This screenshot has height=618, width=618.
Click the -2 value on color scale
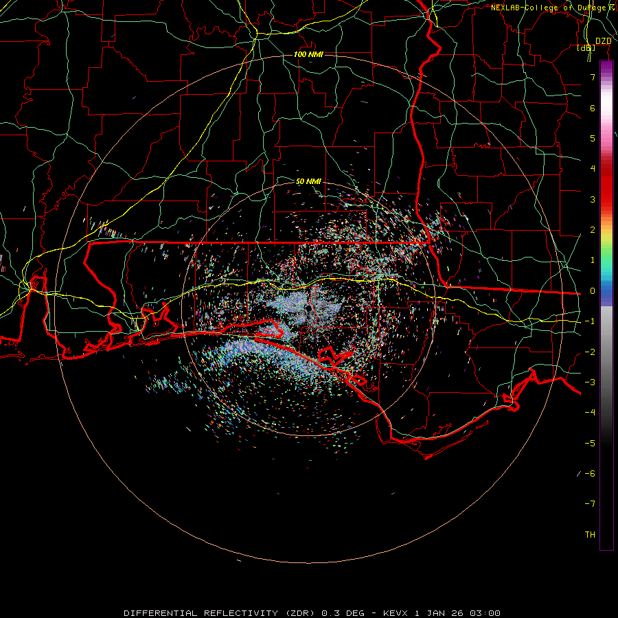[590, 352]
